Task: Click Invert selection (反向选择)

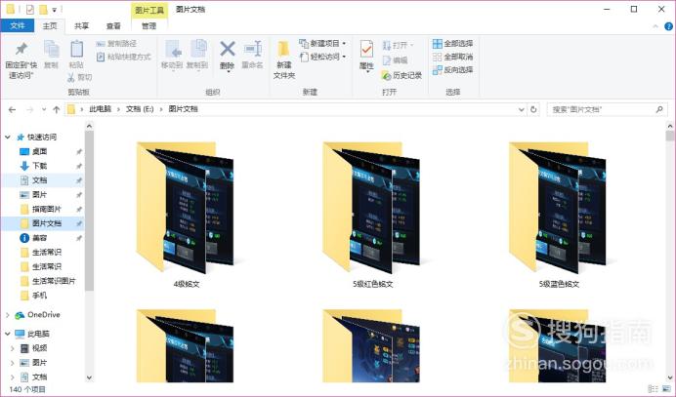Action: [452, 69]
